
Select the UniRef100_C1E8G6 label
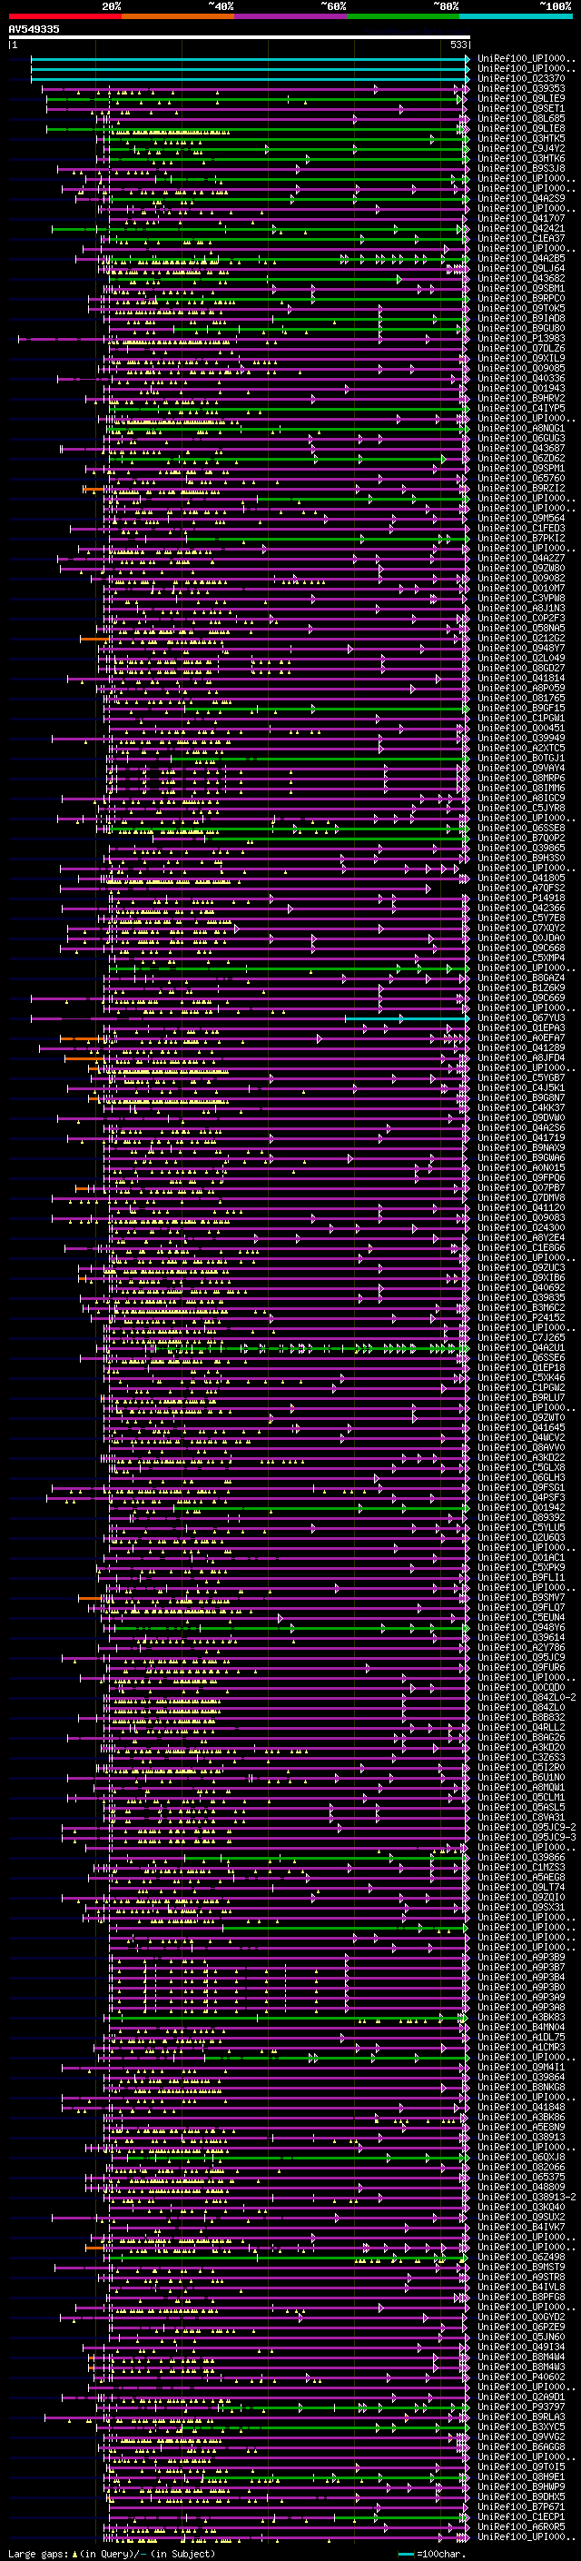(521, 1247)
